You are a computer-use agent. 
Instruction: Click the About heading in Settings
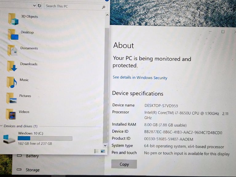[124, 45]
